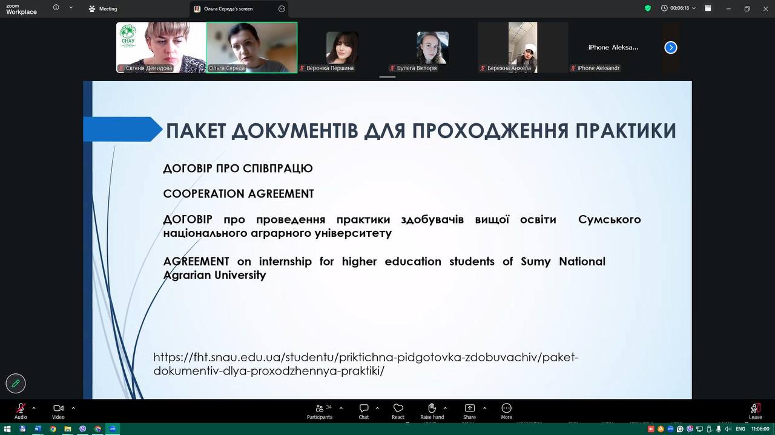Open the annotation pencil tool
The image size is (775, 435).
point(16,383)
